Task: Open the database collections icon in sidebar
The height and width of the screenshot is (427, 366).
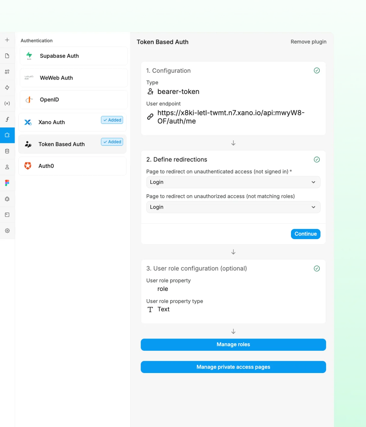Action: coord(7,151)
